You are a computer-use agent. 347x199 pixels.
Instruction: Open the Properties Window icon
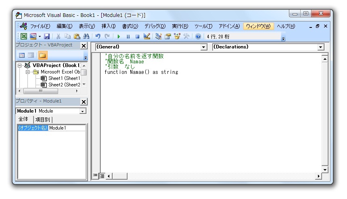click(x=168, y=36)
